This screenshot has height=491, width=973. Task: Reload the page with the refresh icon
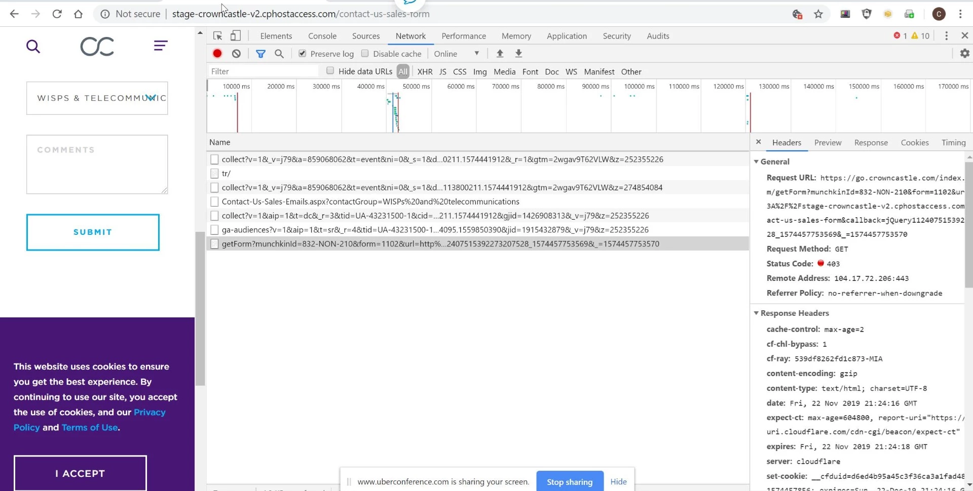tap(57, 14)
